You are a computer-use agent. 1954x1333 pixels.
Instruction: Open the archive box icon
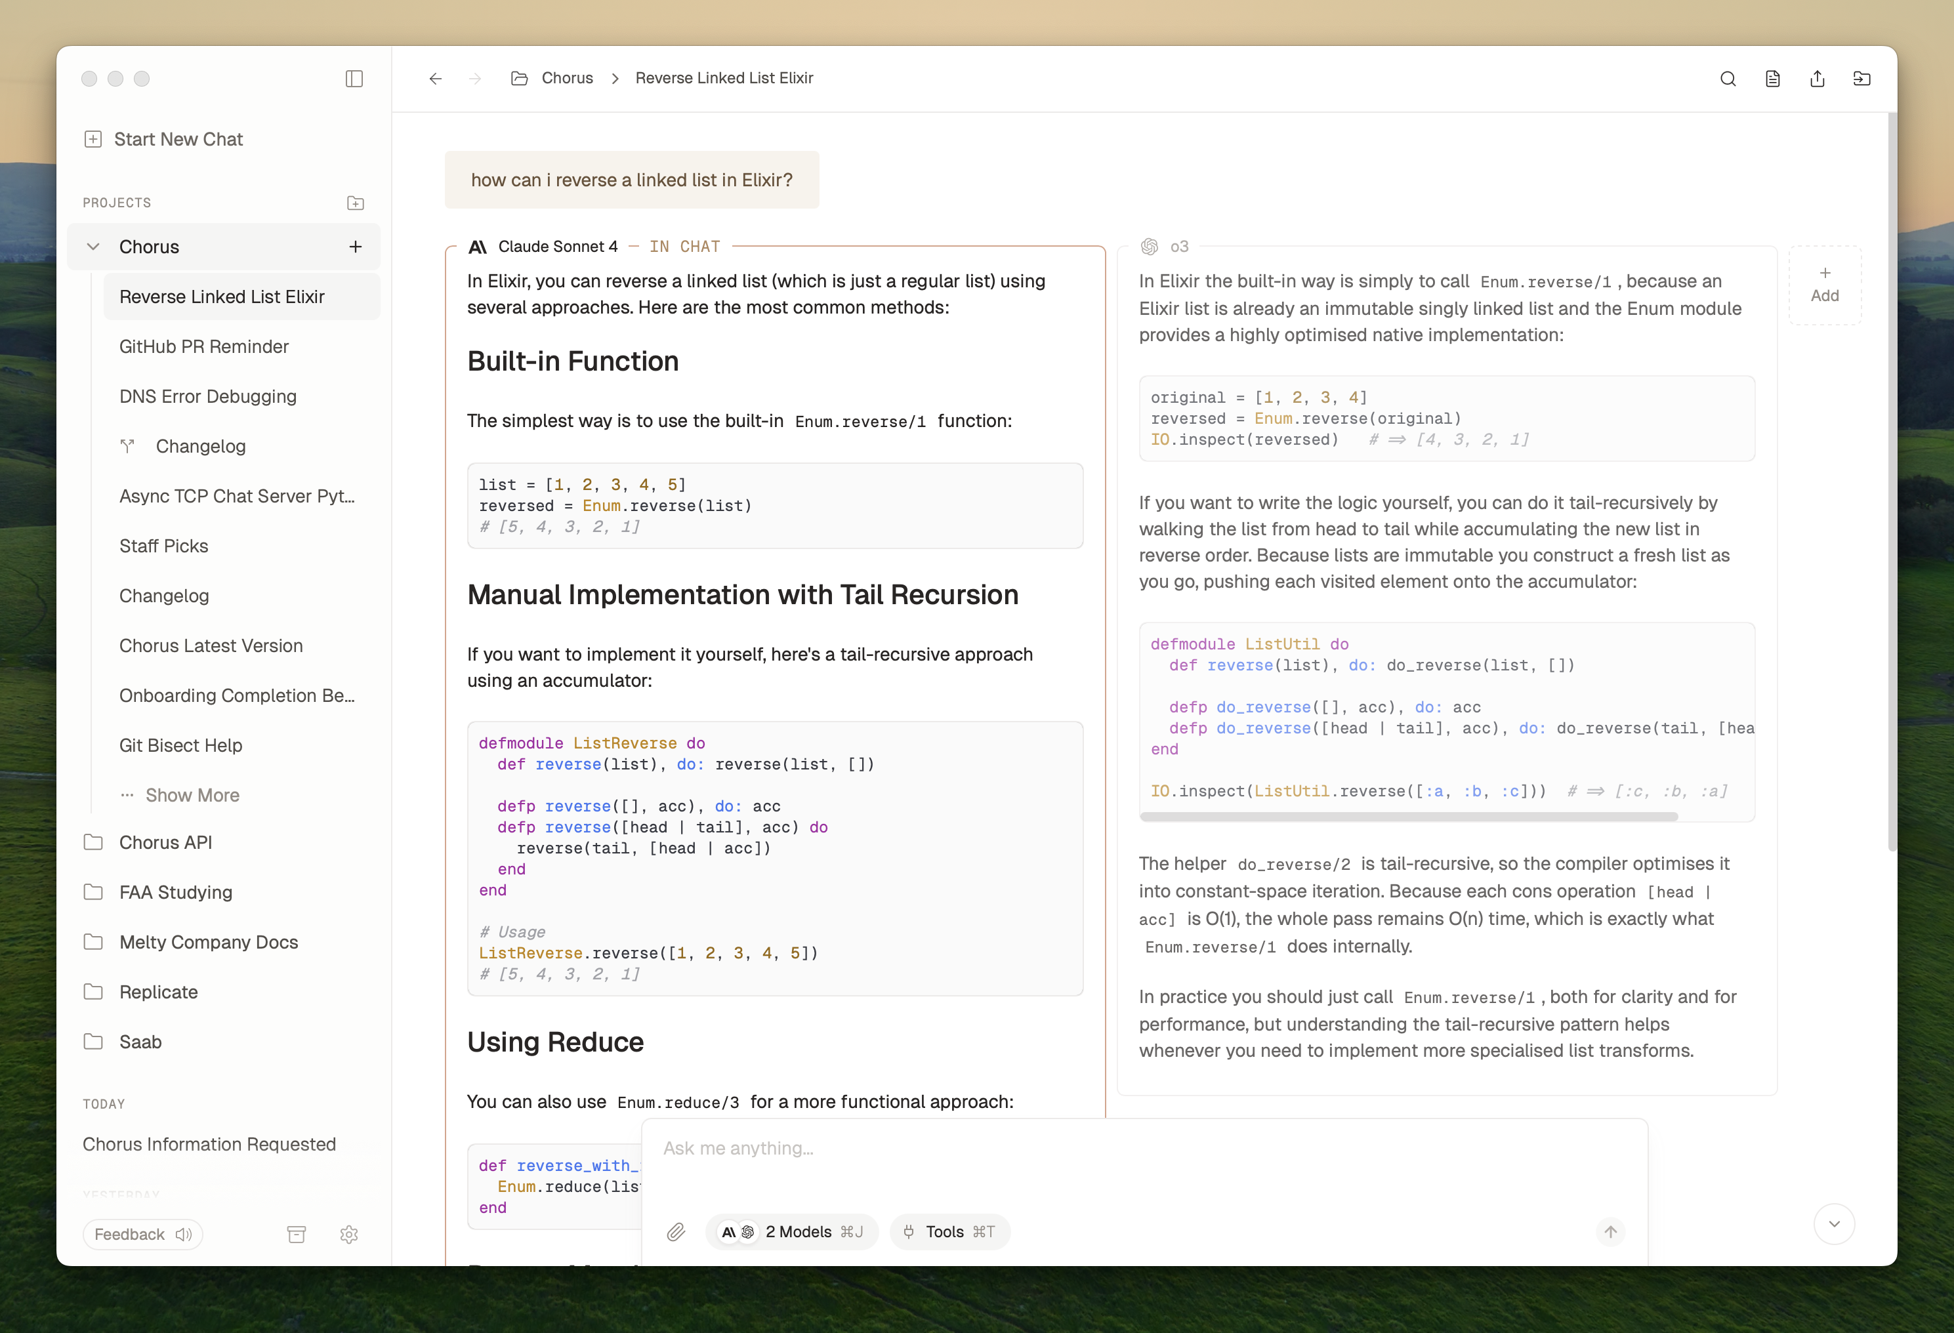point(297,1234)
